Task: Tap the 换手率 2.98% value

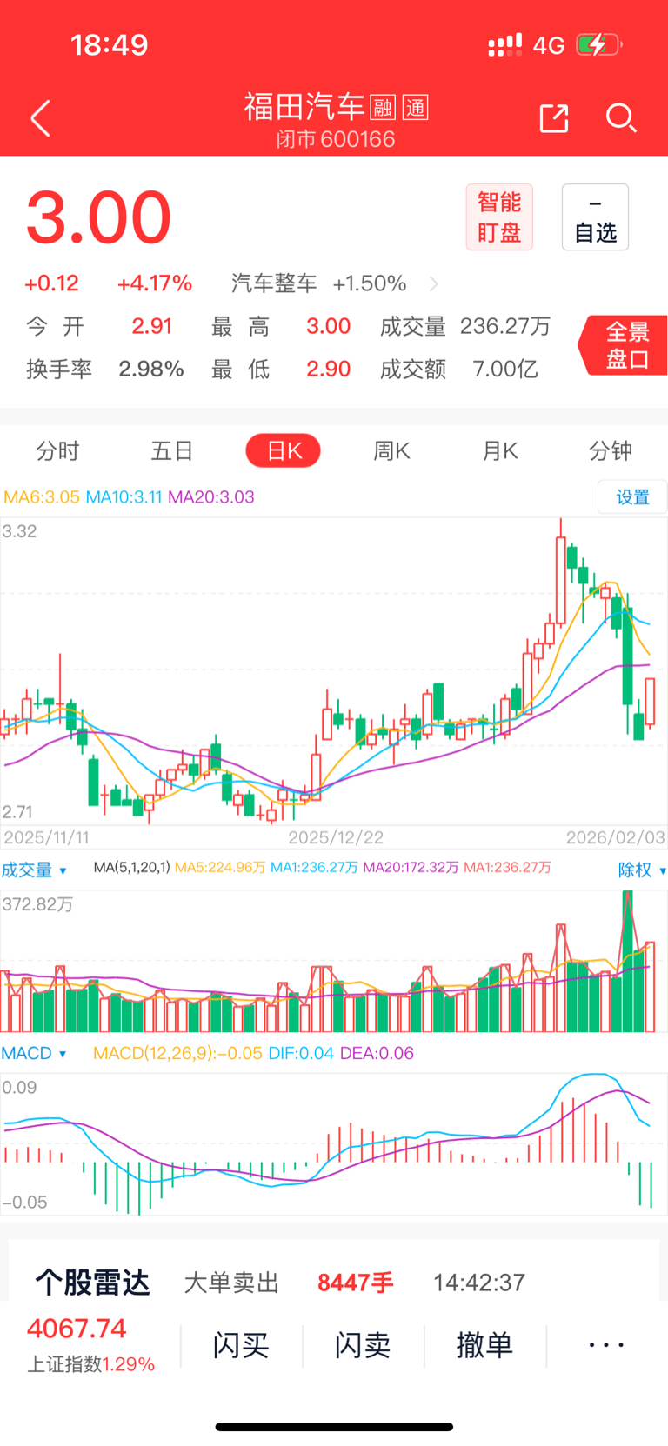Action: click(x=151, y=369)
